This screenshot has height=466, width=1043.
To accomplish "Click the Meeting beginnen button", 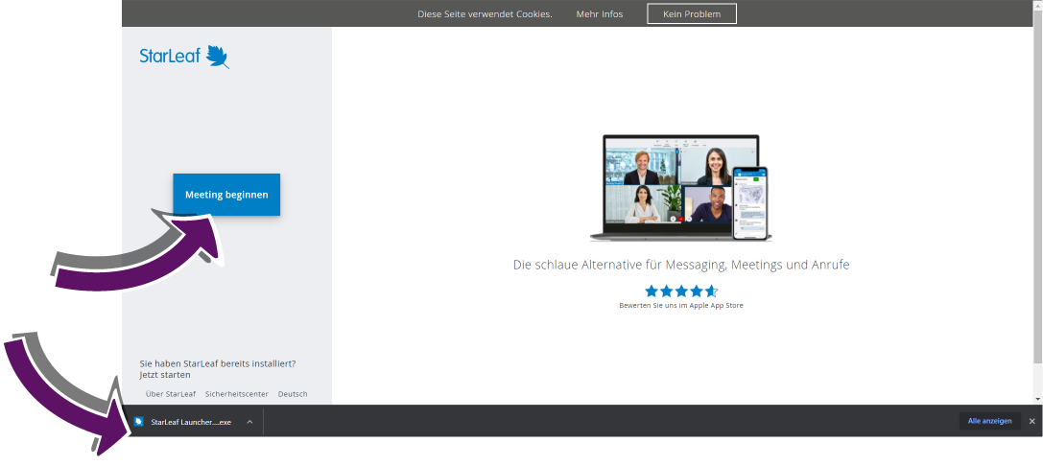I will point(226,195).
